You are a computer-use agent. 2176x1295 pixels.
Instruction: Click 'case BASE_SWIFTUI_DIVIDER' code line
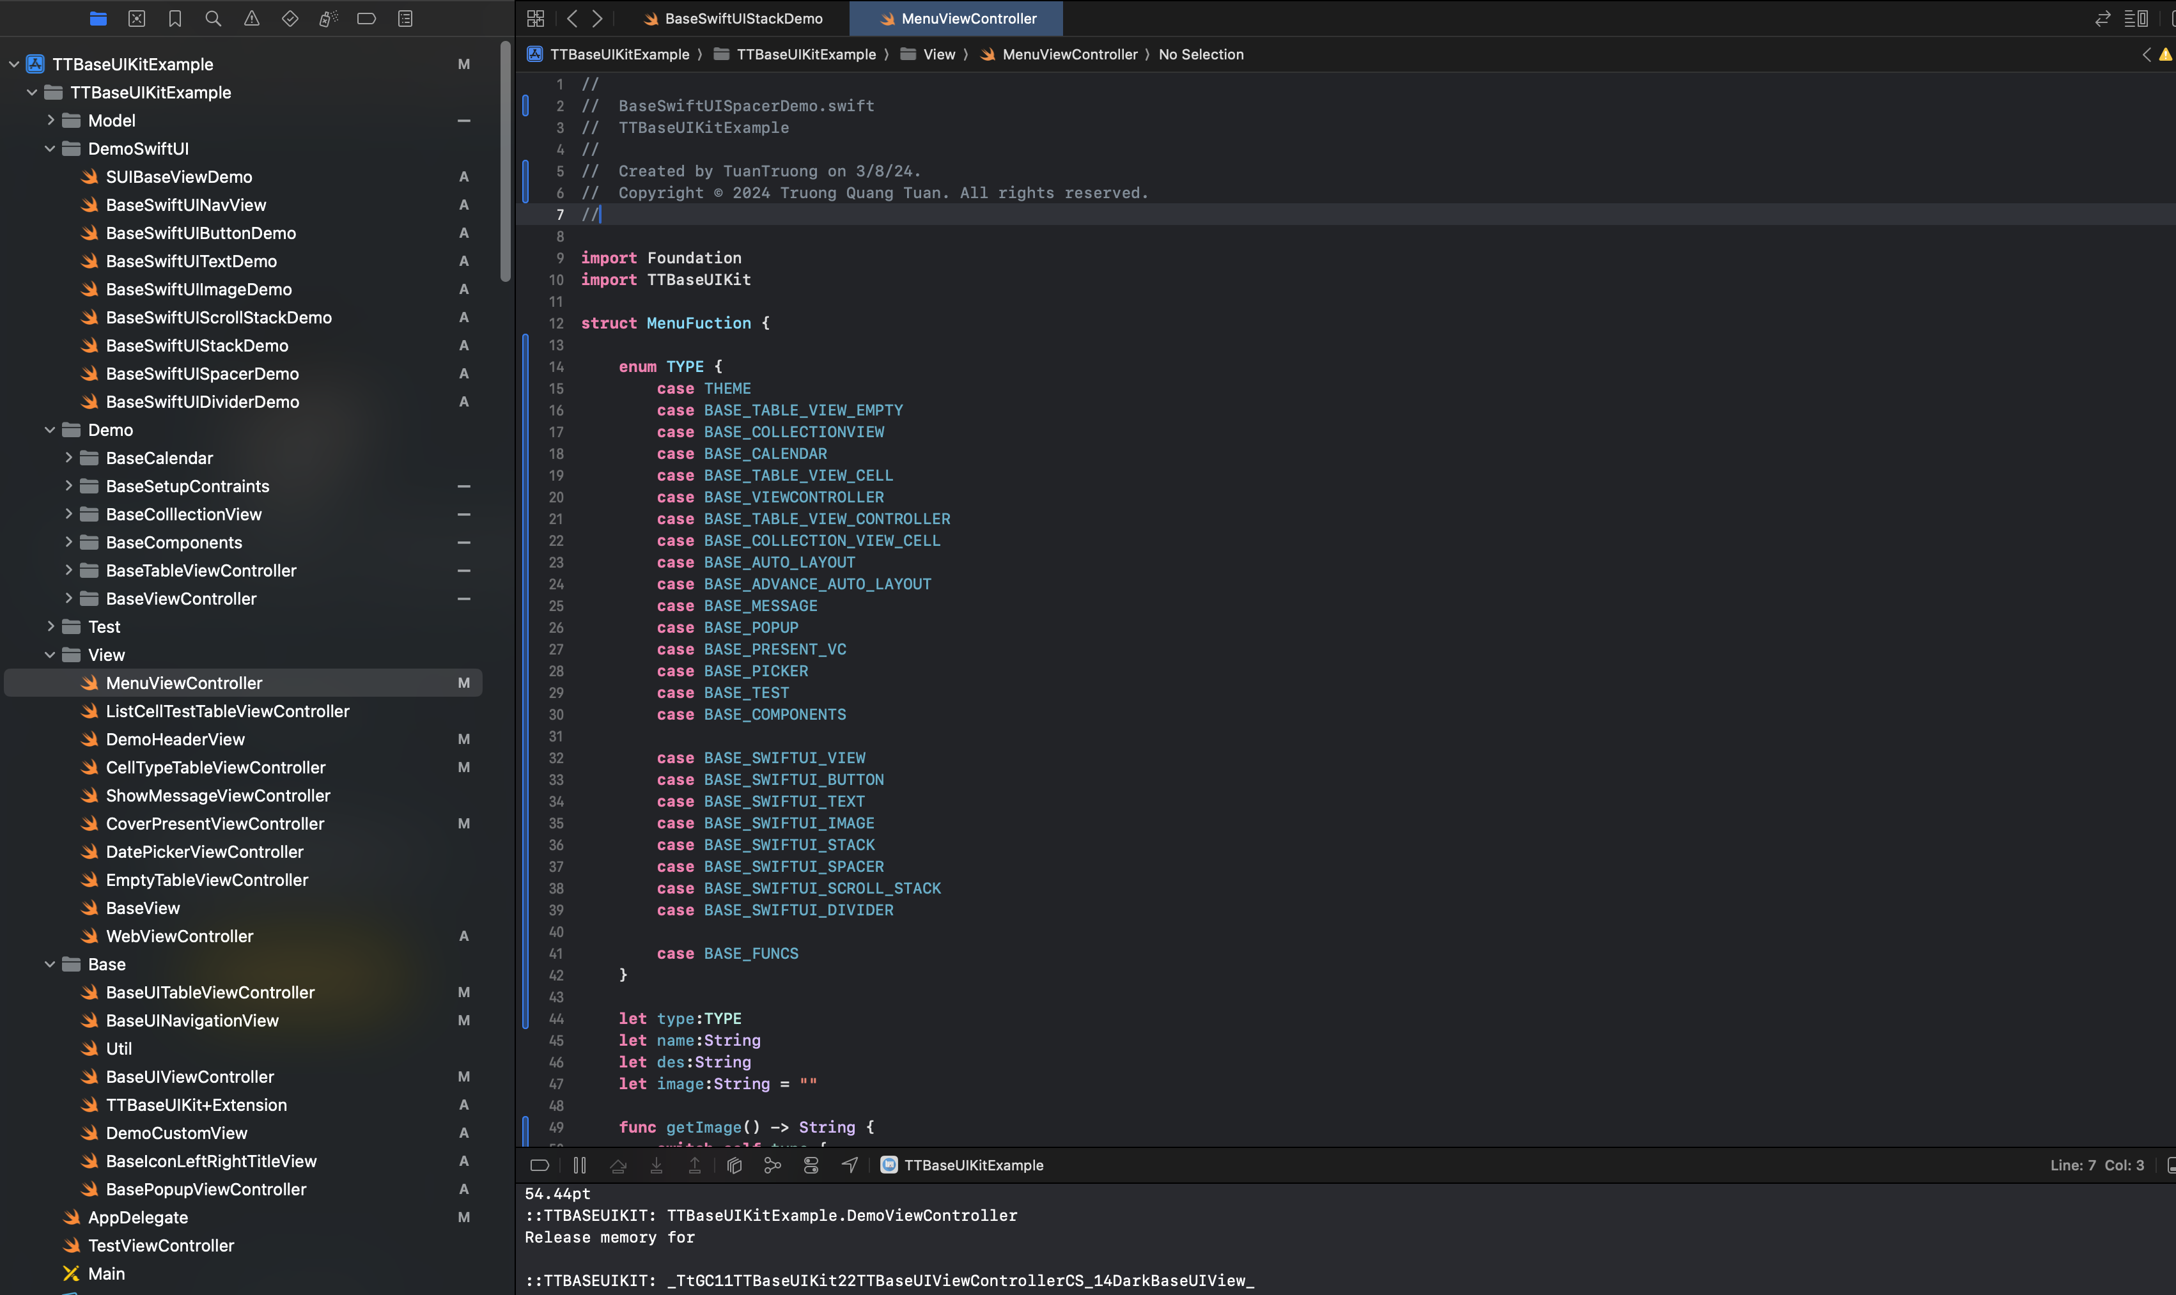click(x=775, y=910)
